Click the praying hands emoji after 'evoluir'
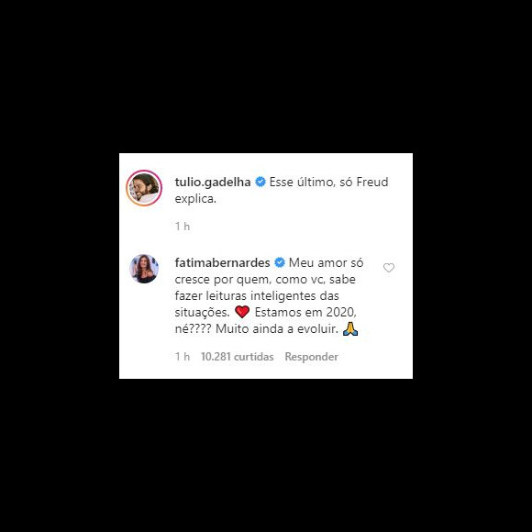 pyautogui.click(x=350, y=328)
